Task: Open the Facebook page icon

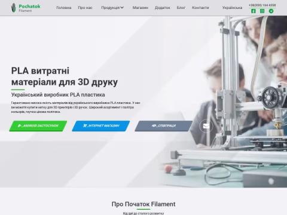Action: (254, 11)
